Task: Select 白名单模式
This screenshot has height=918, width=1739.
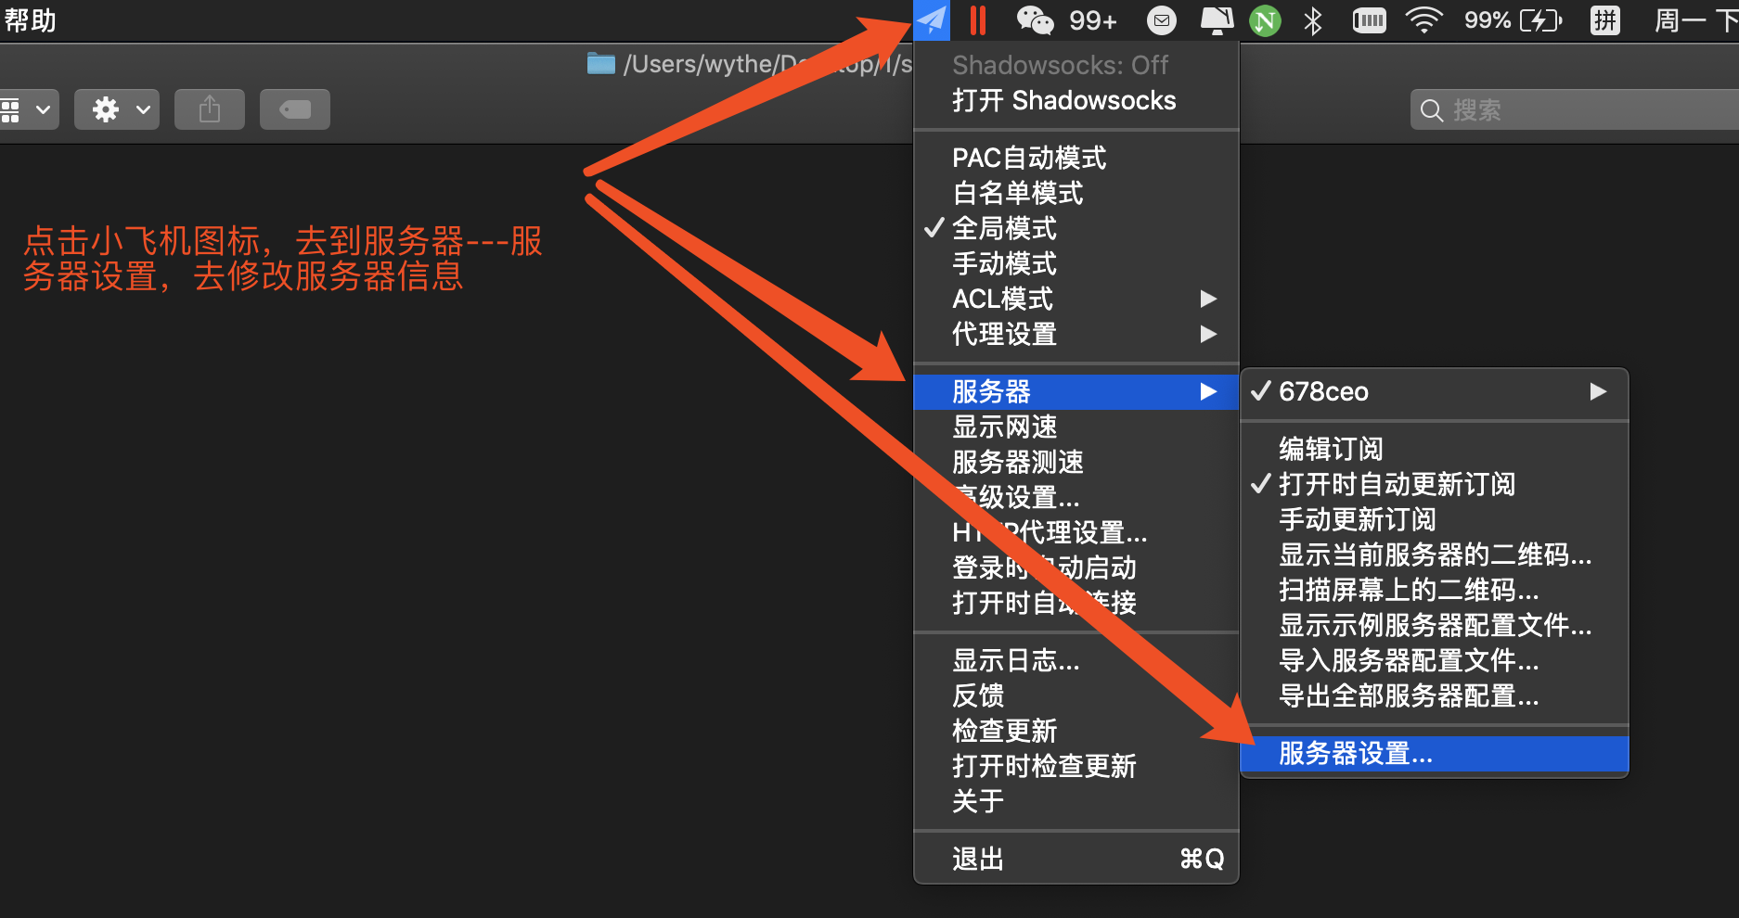Action: point(1076,193)
